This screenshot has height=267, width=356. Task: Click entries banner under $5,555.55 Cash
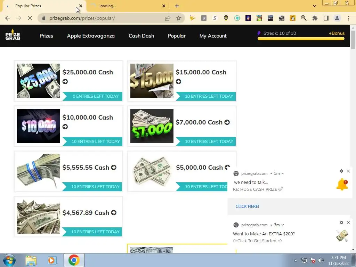[x=92, y=187]
